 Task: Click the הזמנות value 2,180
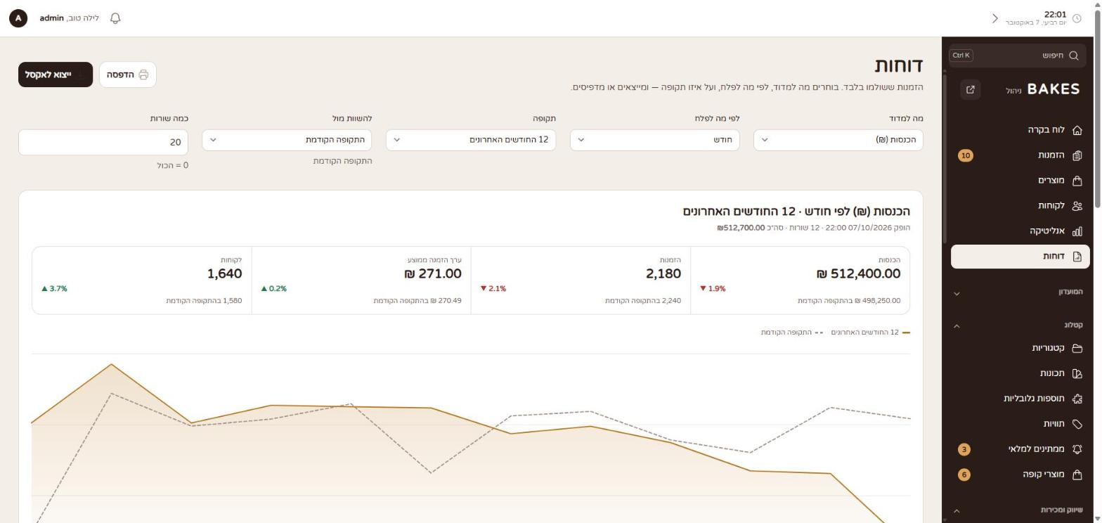click(663, 274)
